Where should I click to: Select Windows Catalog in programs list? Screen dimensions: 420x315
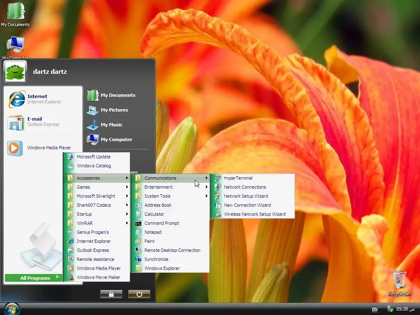(97, 166)
